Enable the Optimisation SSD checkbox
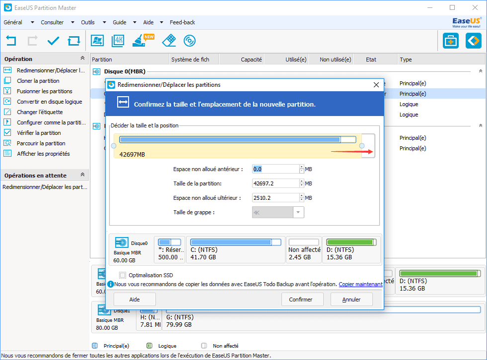The width and height of the screenshot is (487, 360). click(x=123, y=275)
